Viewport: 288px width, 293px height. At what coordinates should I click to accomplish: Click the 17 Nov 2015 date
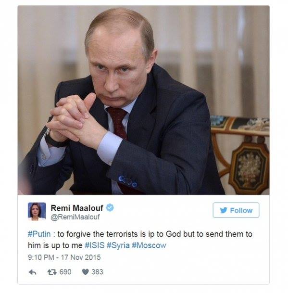point(81,257)
